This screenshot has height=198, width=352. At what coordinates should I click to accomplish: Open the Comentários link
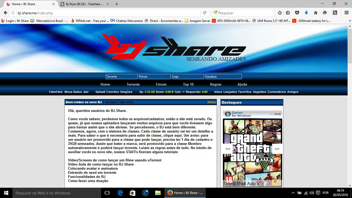click(x=277, y=92)
